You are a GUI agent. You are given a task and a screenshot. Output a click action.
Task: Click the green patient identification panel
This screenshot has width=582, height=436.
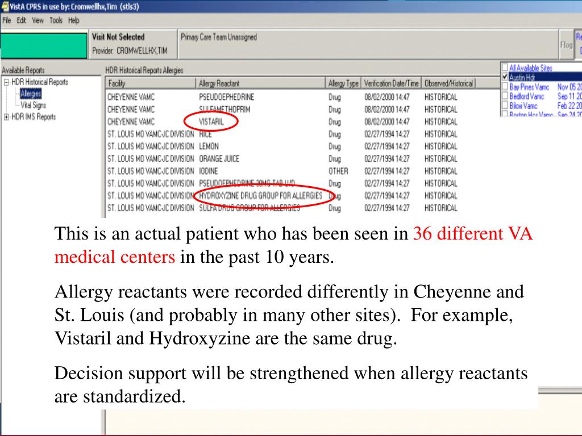[x=44, y=45]
